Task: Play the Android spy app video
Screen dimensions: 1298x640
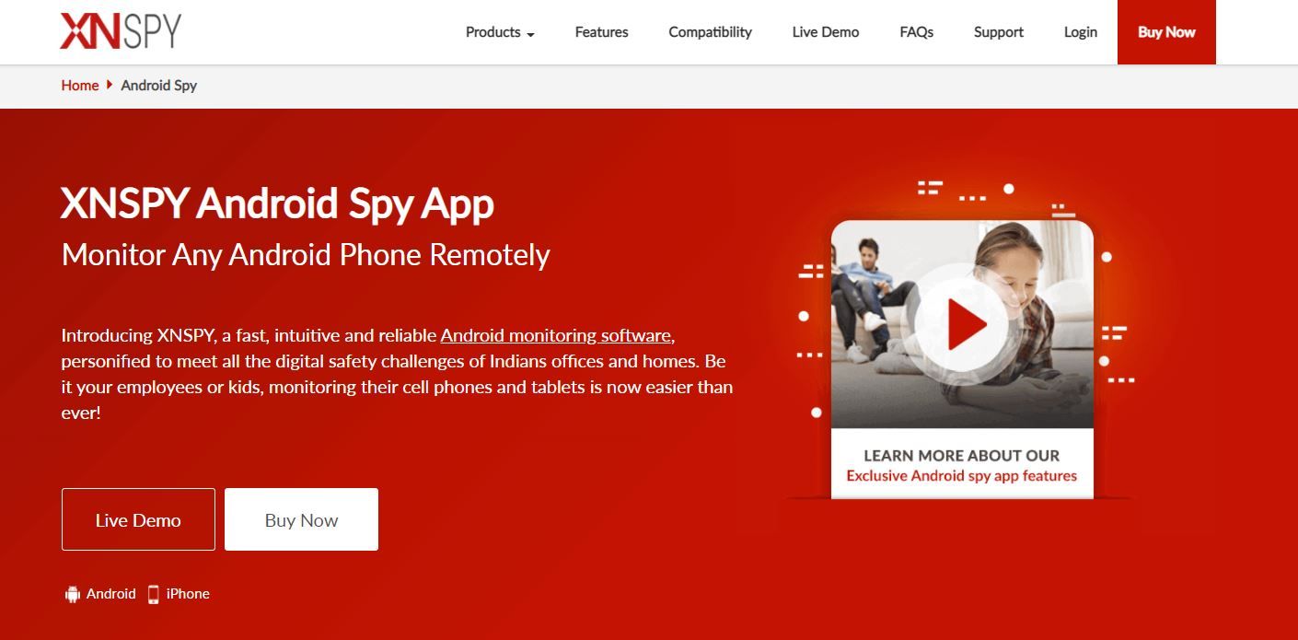Action: pos(962,324)
